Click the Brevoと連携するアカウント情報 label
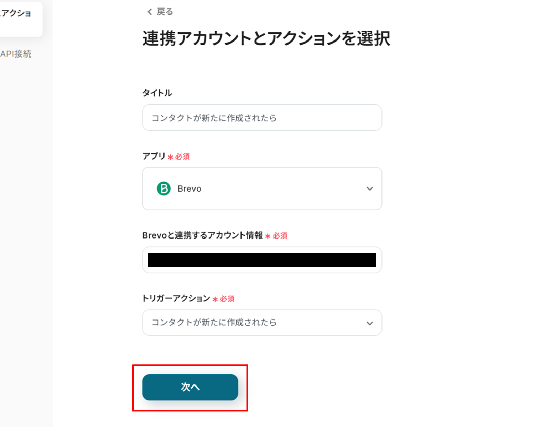This screenshot has height=427, width=545. (x=202, y=235)
